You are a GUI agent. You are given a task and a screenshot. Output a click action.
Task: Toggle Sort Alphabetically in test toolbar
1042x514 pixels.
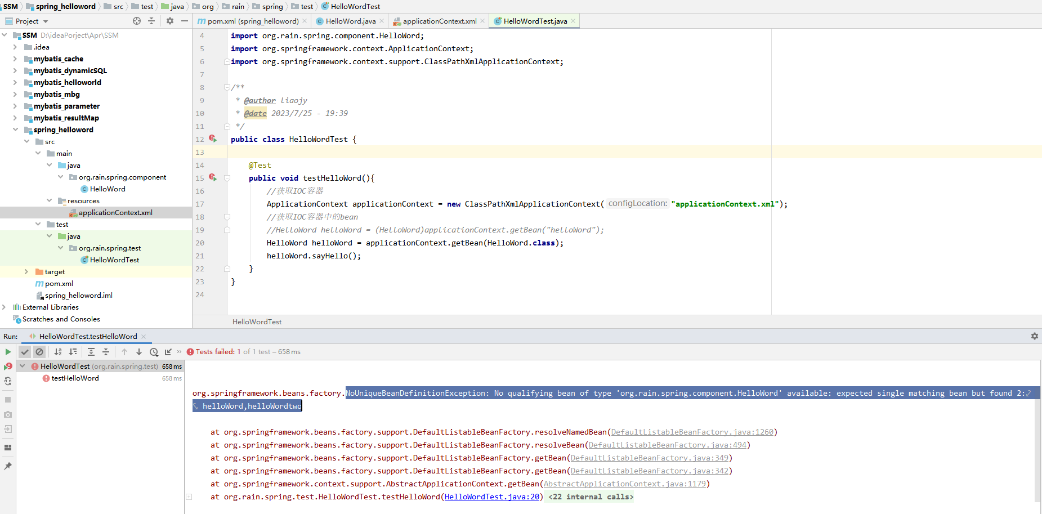point(58,352)
